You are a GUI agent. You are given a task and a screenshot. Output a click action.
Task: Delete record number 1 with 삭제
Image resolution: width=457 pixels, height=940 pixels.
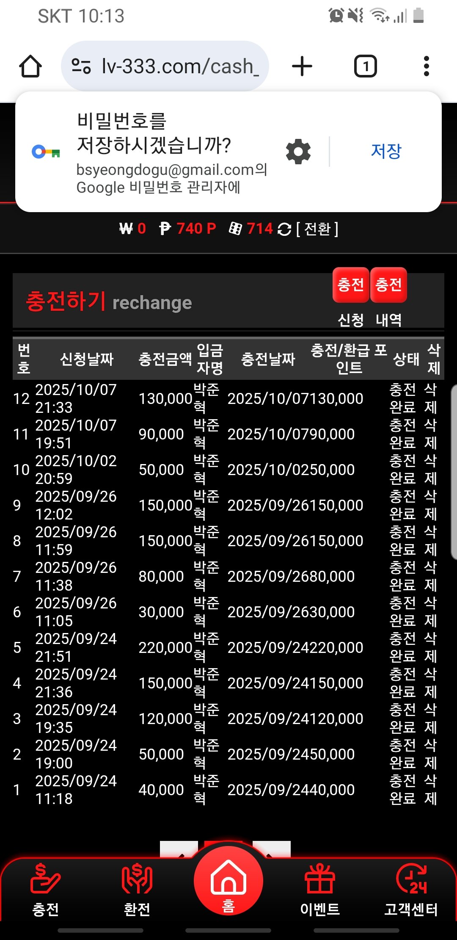click(x=430, y=790)
